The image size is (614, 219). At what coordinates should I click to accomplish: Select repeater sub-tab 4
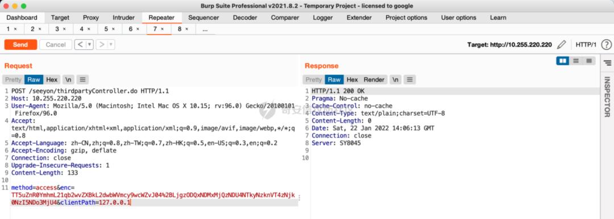pos(81,29)
